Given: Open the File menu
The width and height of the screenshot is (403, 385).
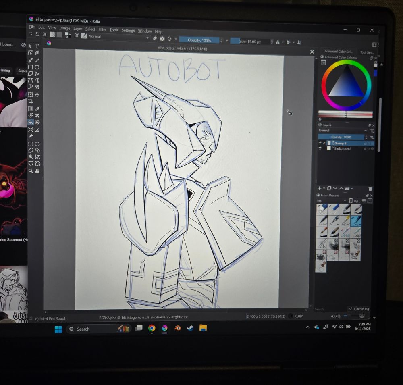Looking at the screenshot, I should click(32, 27).
